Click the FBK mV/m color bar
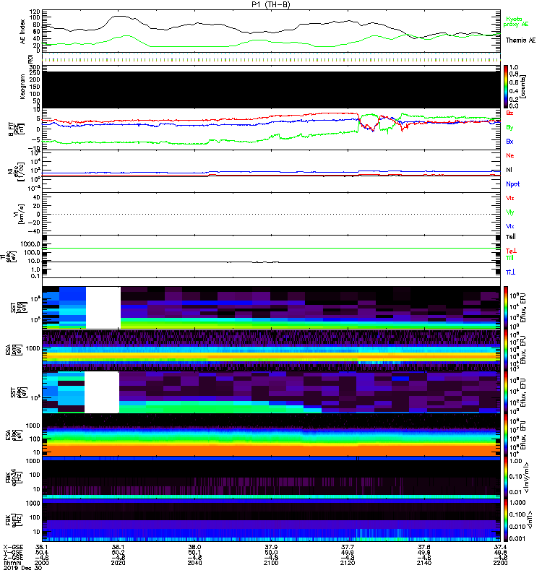This screenshot has height=578, width=542. pos(506,477)
